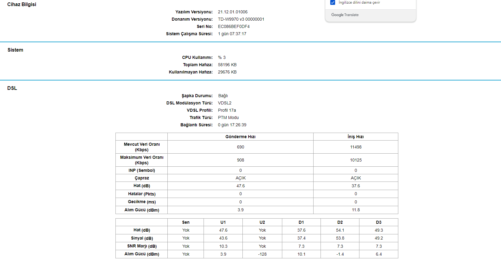Image resolution: width=501 pixels, height=262 pixels.
Task: Select the upstream Çapraz value AÇIK
Action: 240,178
